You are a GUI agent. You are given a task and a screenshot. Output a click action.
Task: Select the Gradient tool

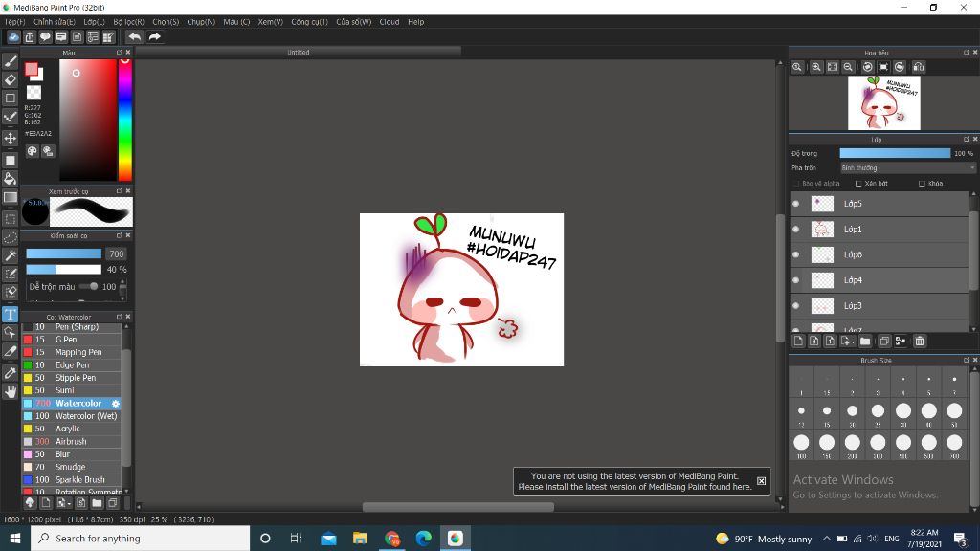(10, 197)
